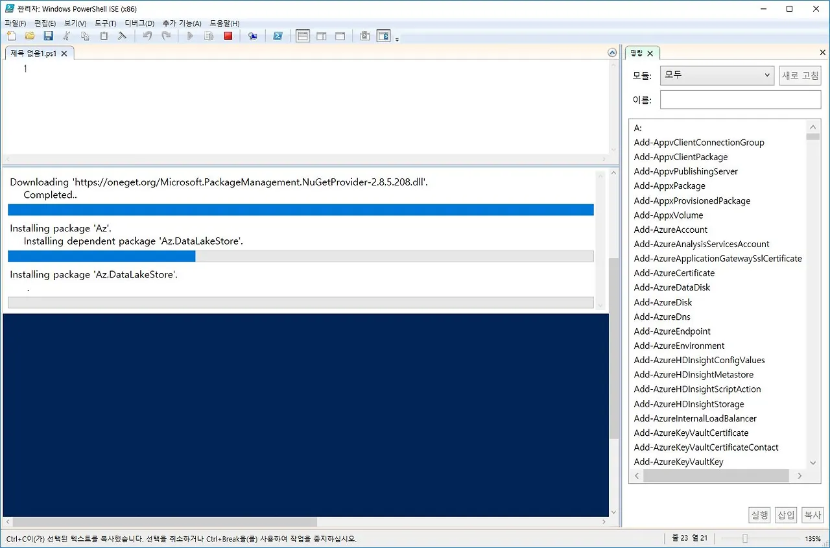
Task: Open the 모듈 dropdown showing 모두
Action: tap(717, 75)
